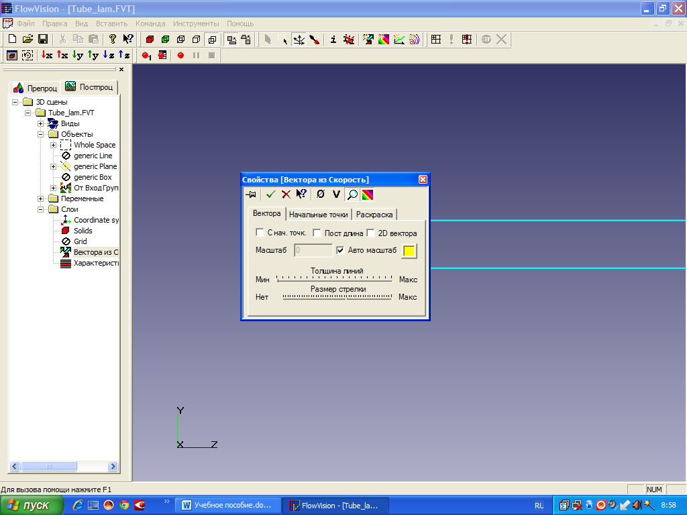Click the green checkmark apply icon in dialog
The image size is (687, 515).
[x=270, y=194]
